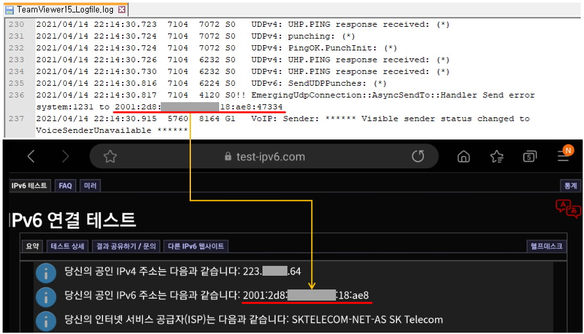Click the test-ipv6.com address field
This screenshot has width=584, height=334.
pyautogui.click(x=264, y=157)
